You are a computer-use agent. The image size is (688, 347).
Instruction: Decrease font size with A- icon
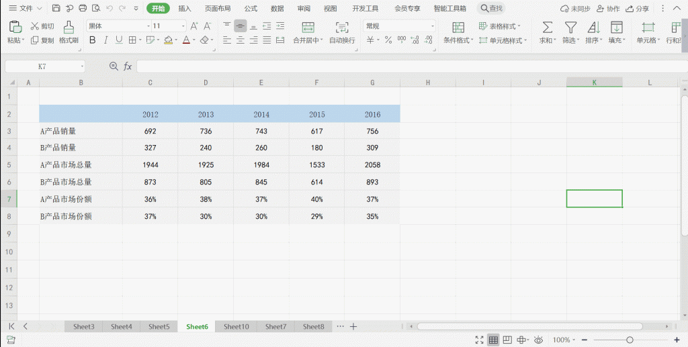[x=208, y=26]
